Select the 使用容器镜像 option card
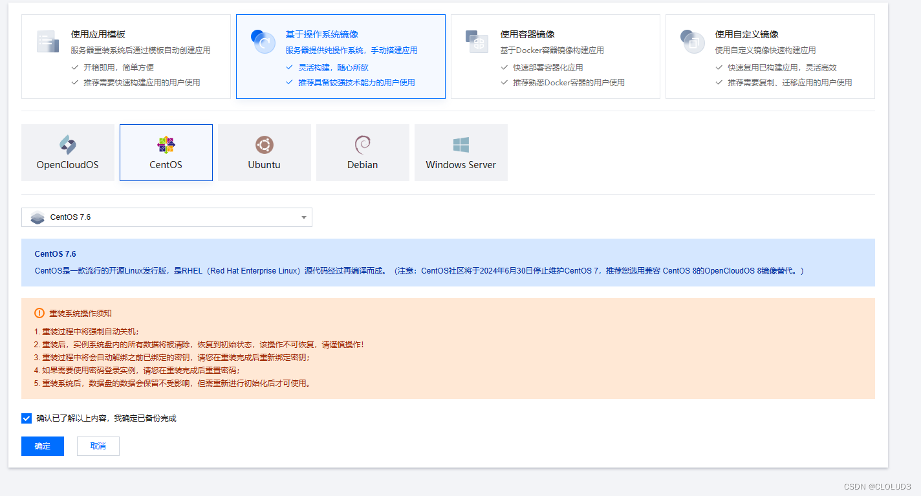Image resolution: width=921 pixels, height=496 pixels. [x=556, y=57]
